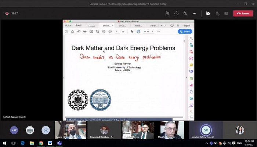Toggle the microphone mute button
The image size is (257, 147).
point(217,13)
